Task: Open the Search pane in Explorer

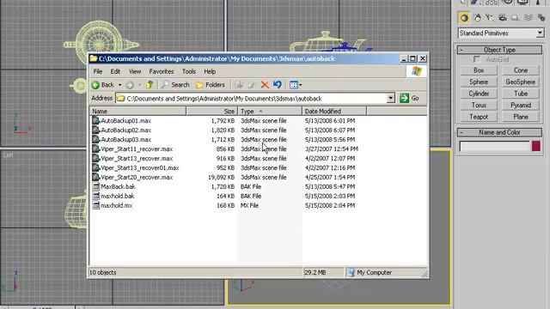Action: (x=175, y=85)
